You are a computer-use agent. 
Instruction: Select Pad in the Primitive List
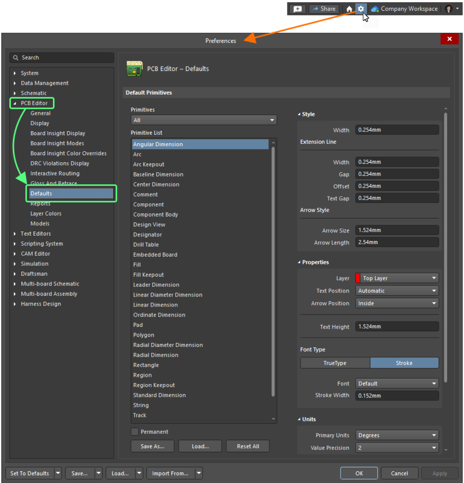tap(138, 325)
